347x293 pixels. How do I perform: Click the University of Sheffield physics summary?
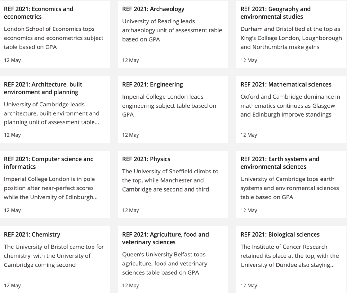170,180
